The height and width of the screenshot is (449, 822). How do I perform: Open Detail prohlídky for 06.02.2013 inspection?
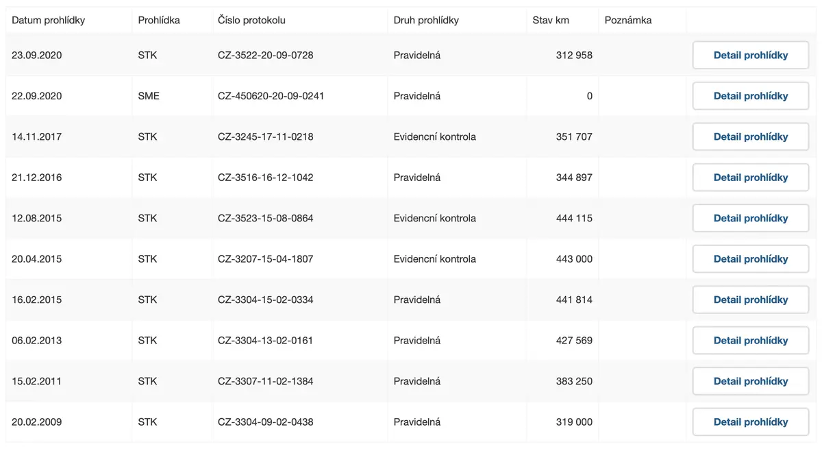[751, 341]
